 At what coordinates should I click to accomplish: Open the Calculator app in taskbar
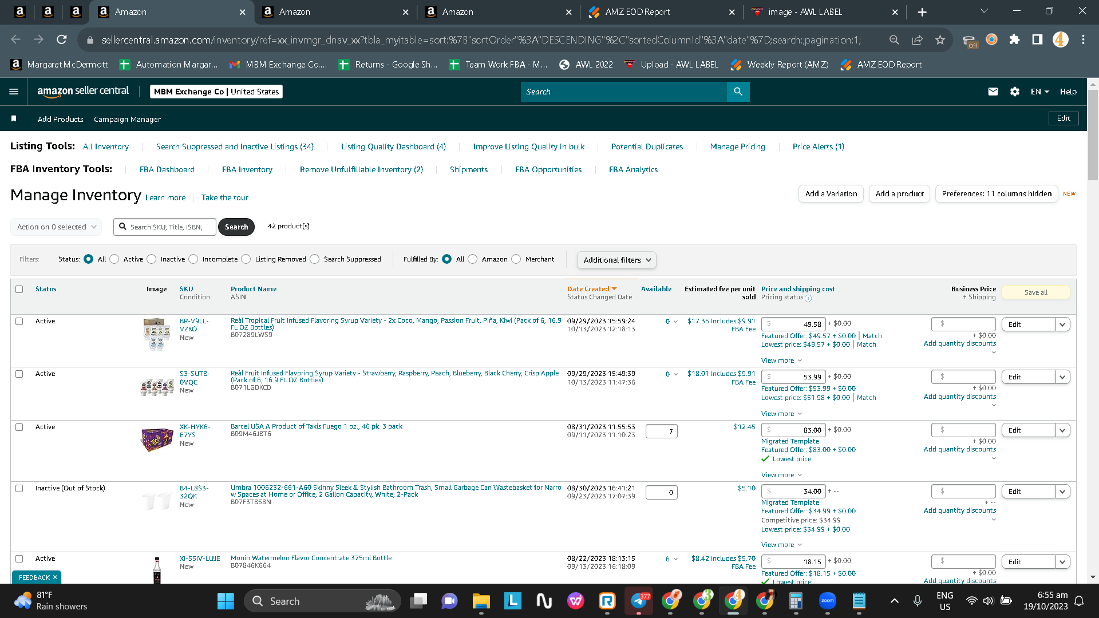(x=795, y=601)
